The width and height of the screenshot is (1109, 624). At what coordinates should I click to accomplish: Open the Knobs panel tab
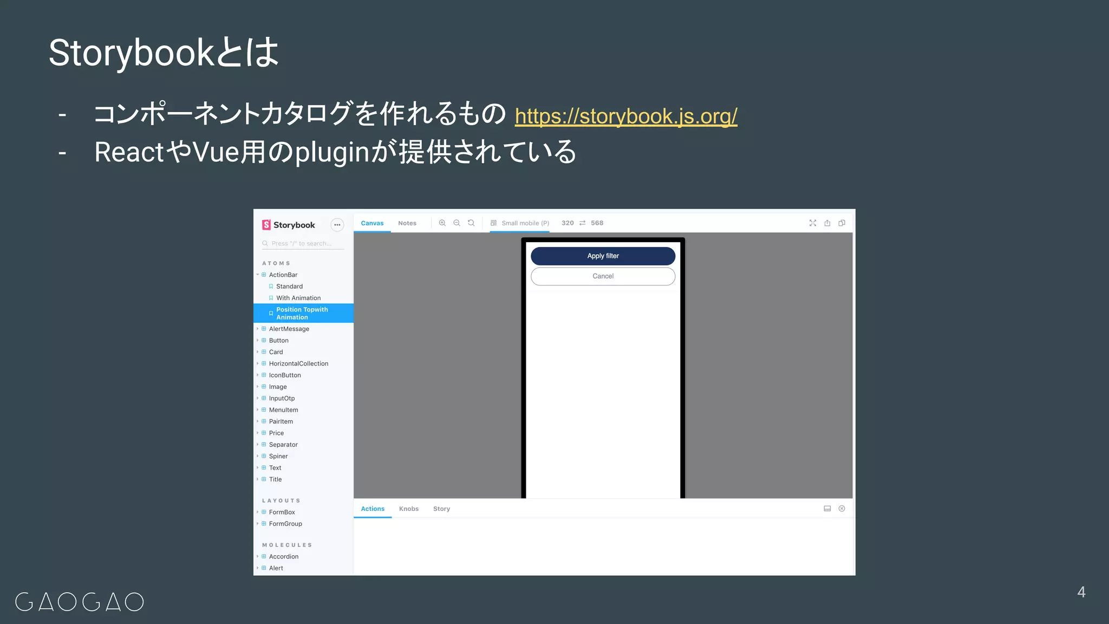pyautogui.click(x=409, y=509)
